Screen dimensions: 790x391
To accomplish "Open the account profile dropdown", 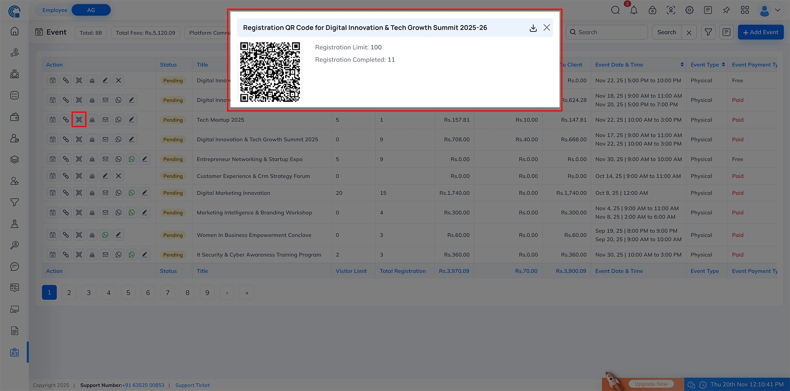I will pyautogui.click(x=769, y=10).
